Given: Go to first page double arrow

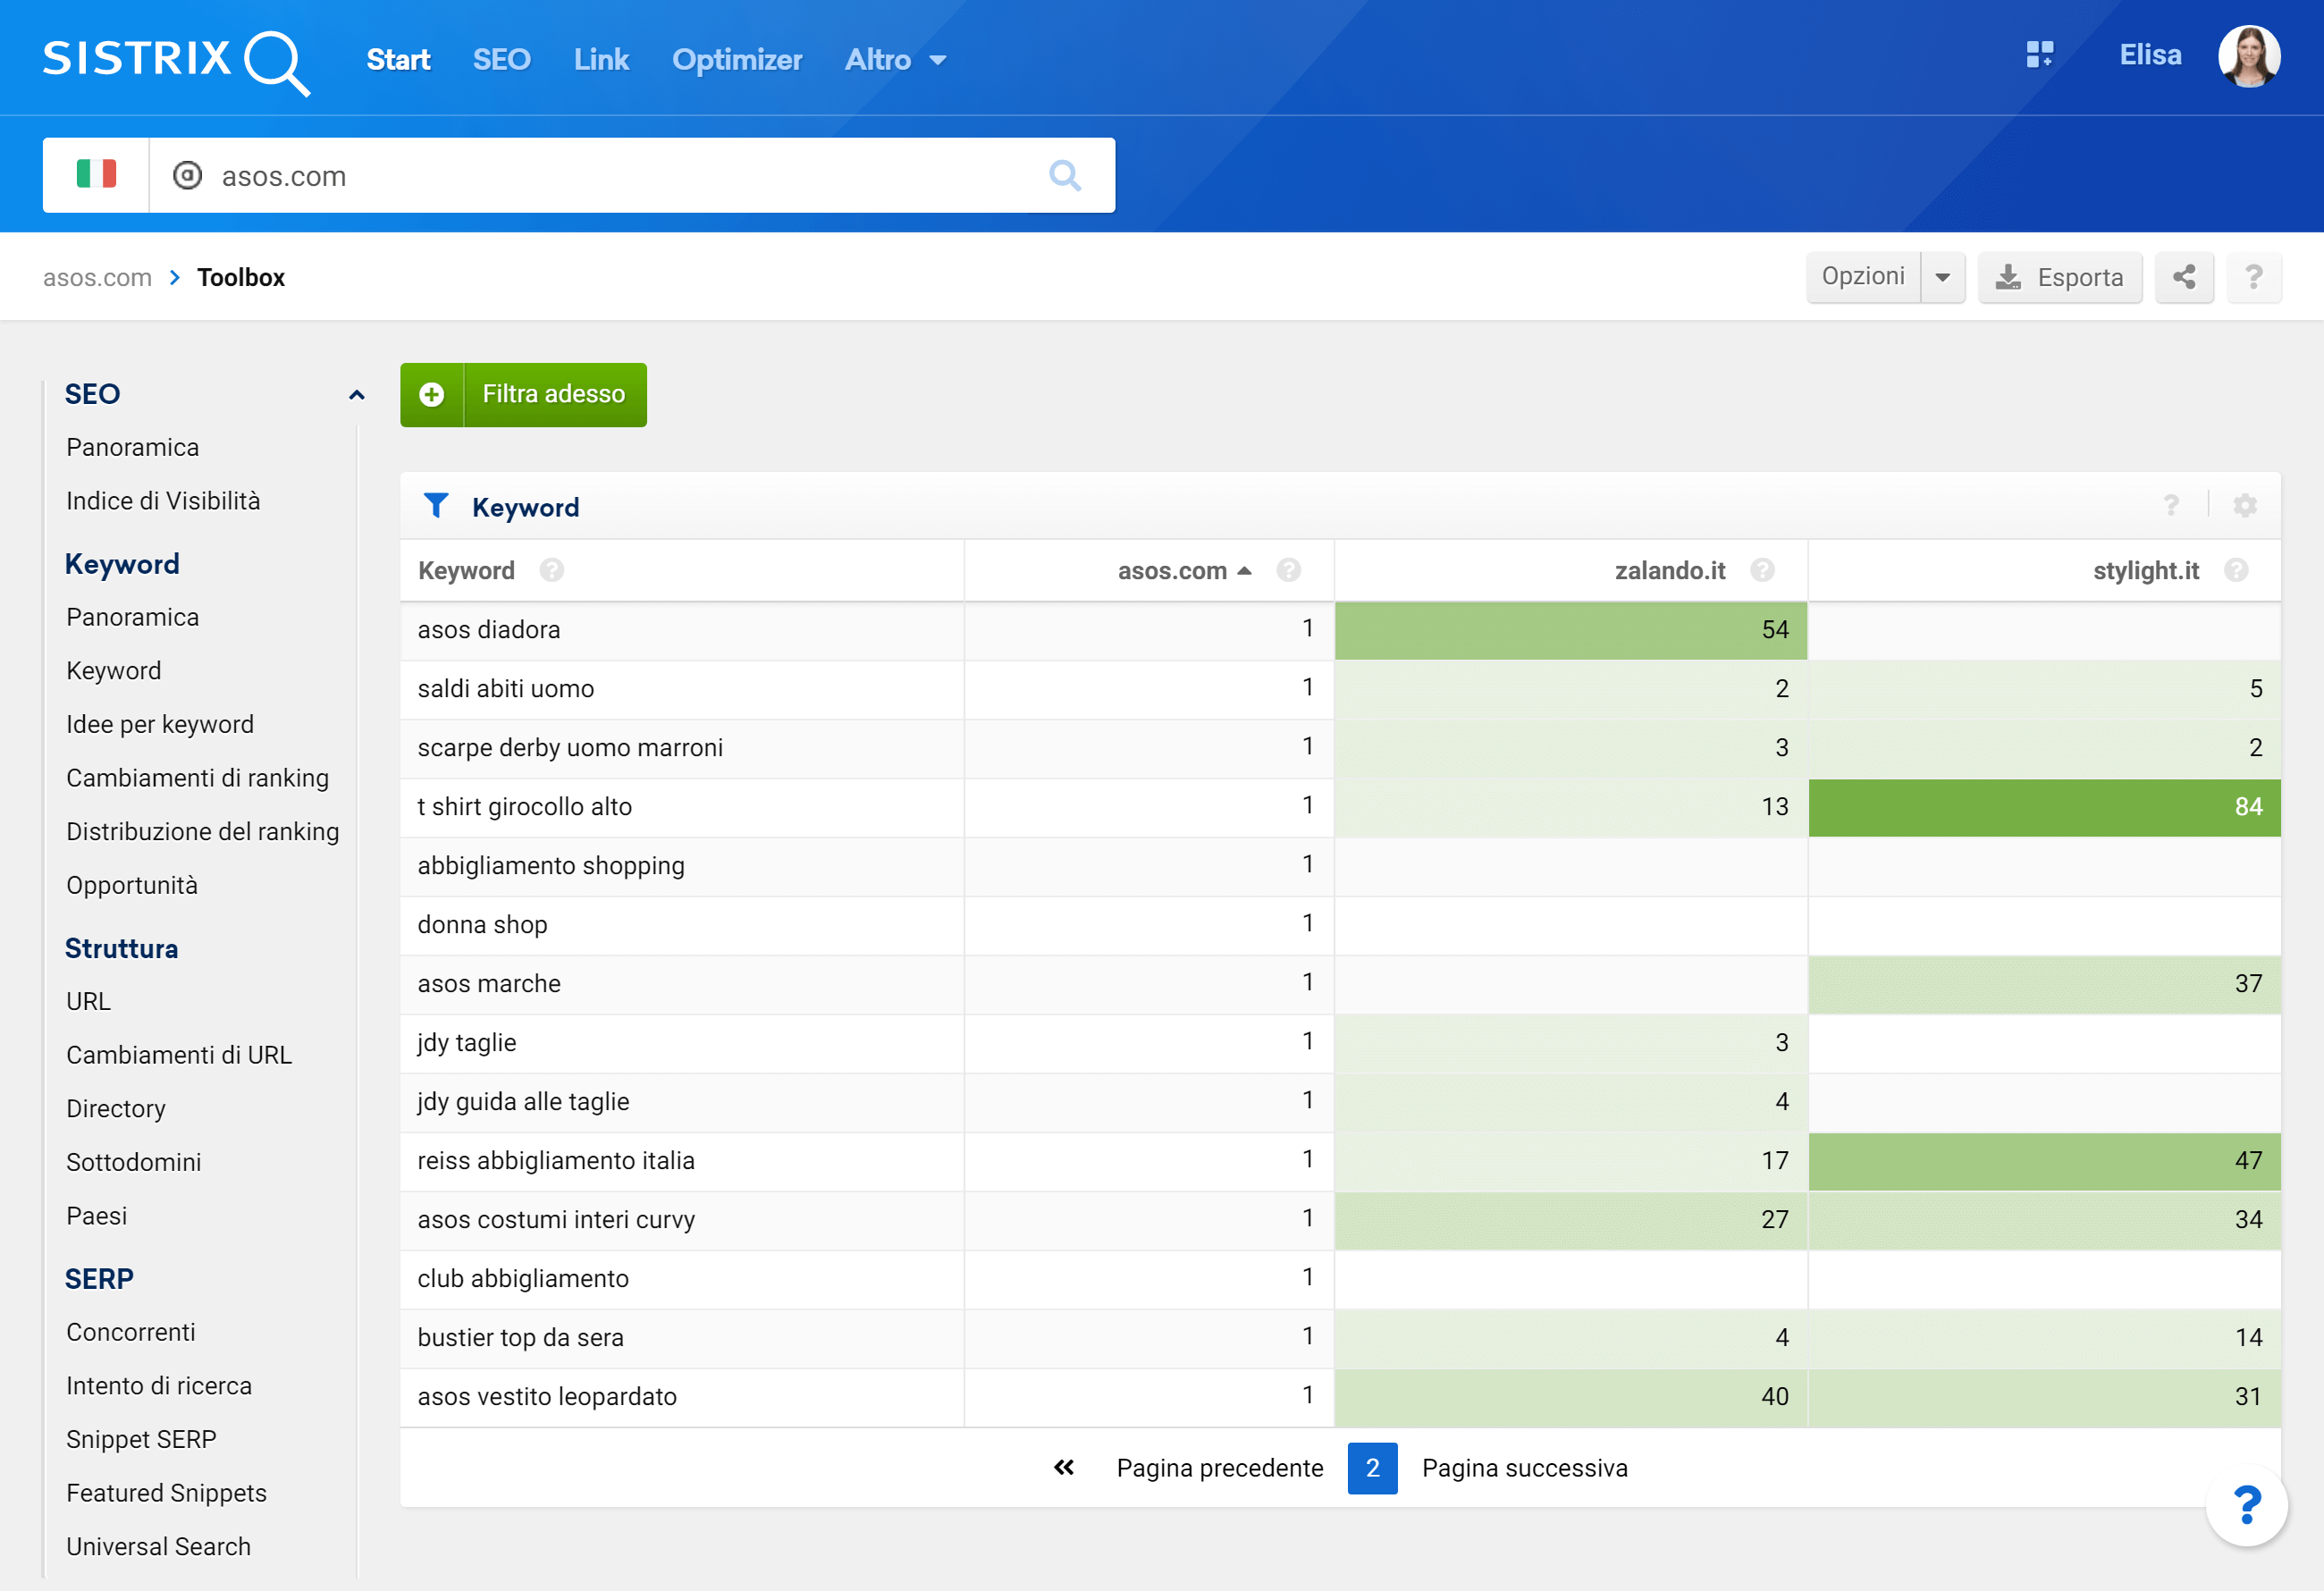Looking at the screenshot, I should (1064, 1467).
